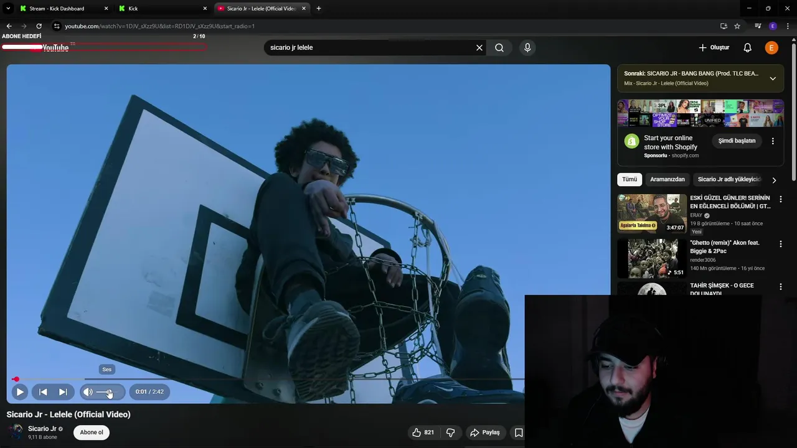
Task: Close the Sicario Jr YouTube tab
Action: [x=304, y=9]
